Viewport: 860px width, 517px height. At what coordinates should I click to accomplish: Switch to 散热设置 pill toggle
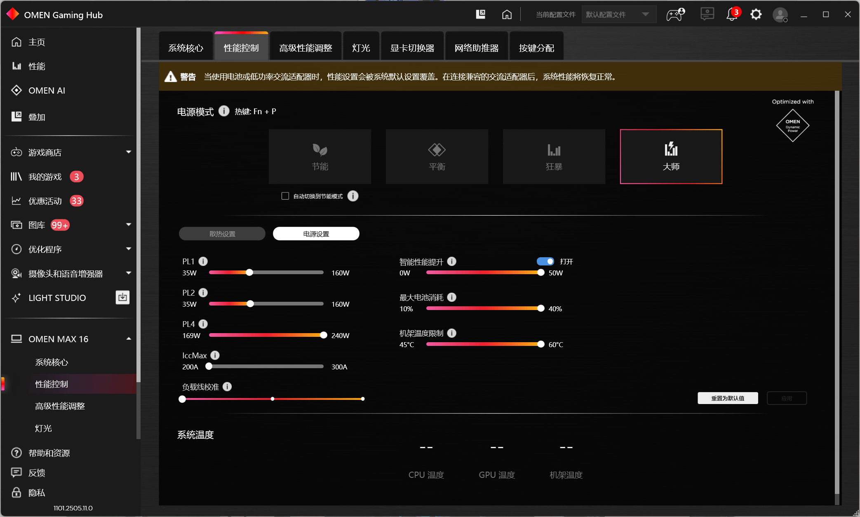point(222,234)
